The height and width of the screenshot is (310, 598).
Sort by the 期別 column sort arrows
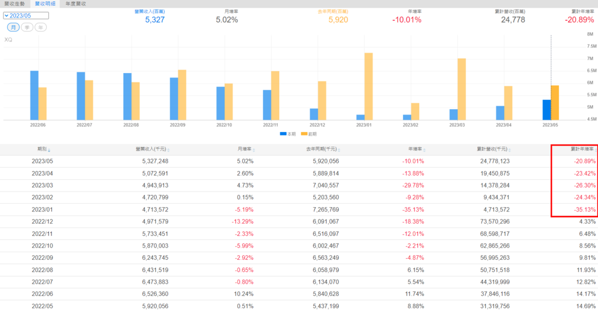click(49, 150)
